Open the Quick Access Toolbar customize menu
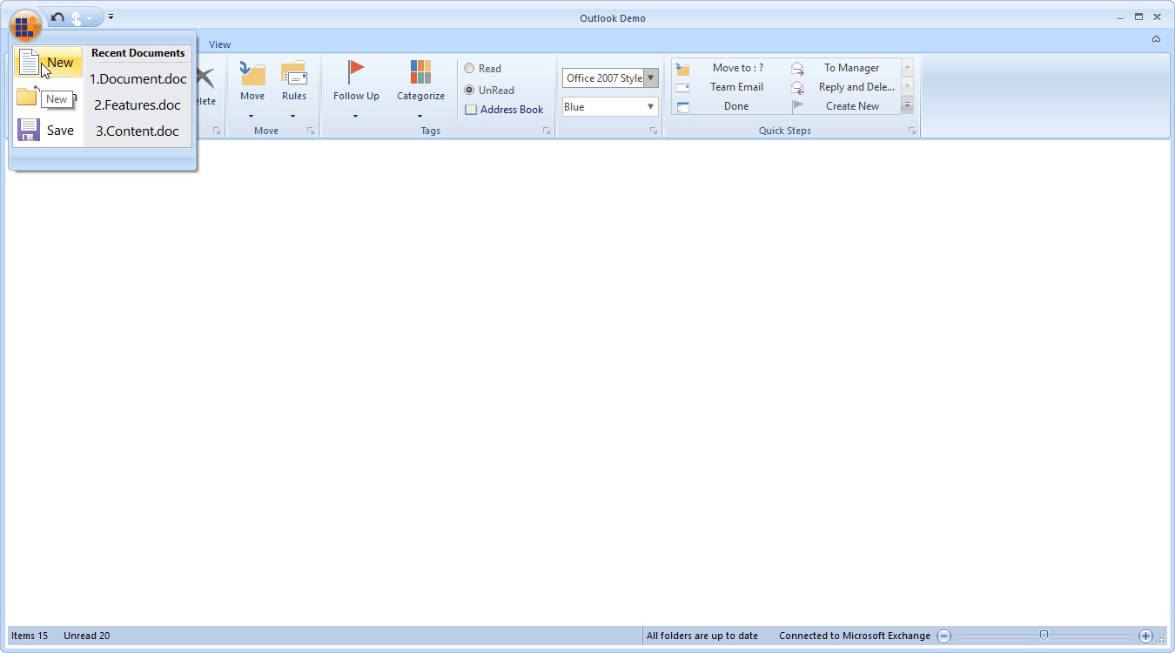Viewport: 1175px width, 653px height. click(111, 17)
